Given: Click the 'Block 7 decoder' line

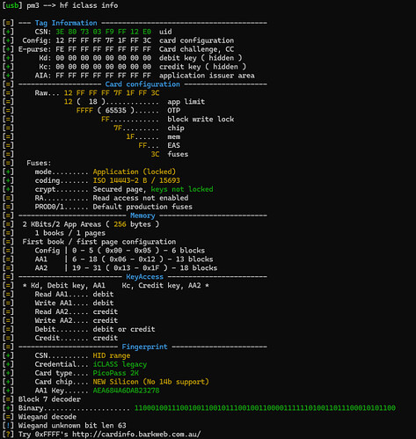Looking at the screenshot, I should 49,399.
